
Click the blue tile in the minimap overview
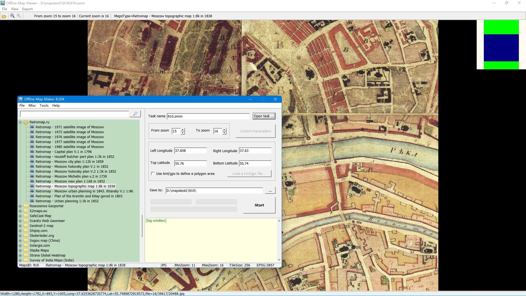501,48
